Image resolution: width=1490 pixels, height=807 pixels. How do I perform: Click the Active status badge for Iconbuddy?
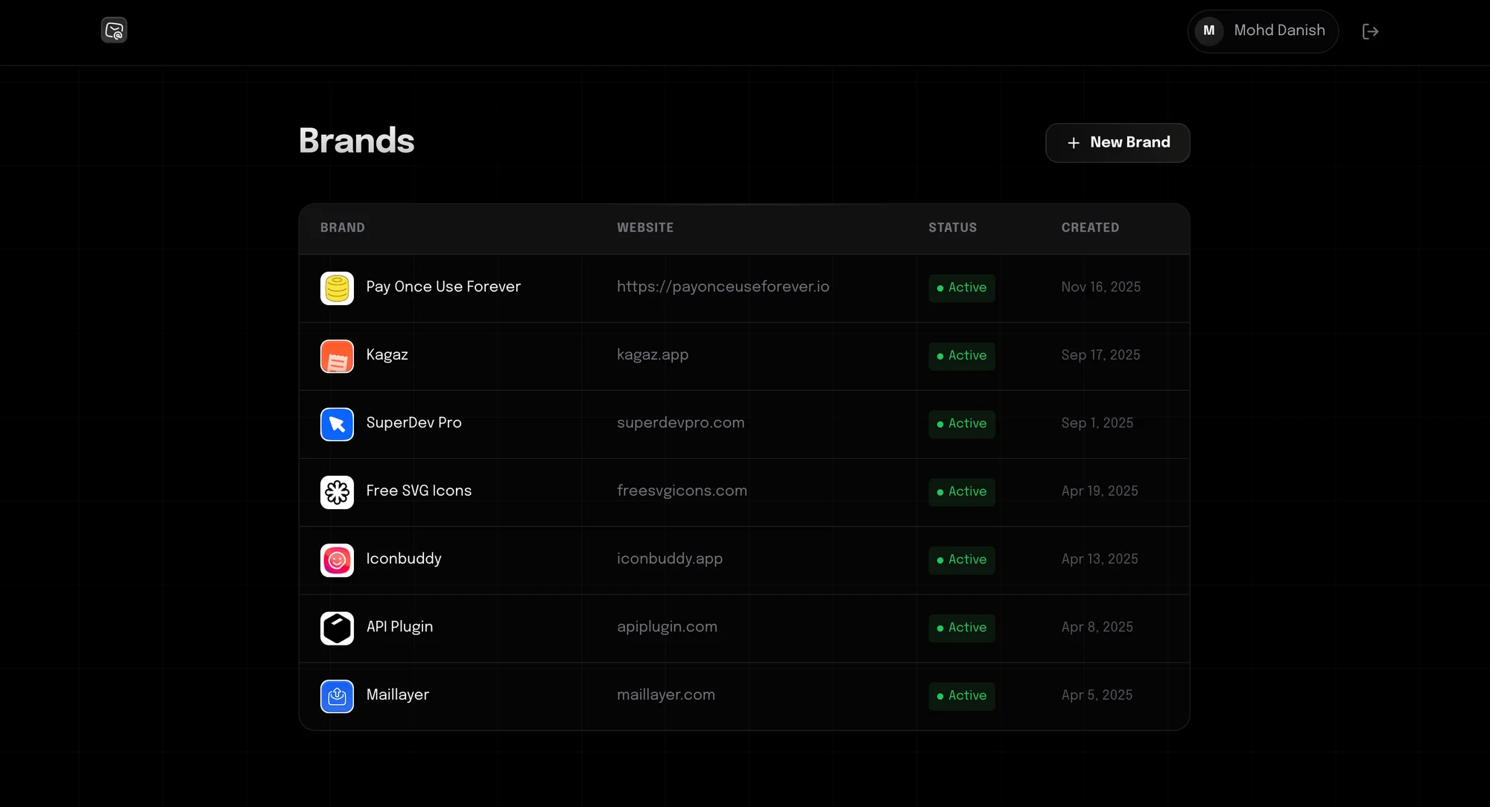(961, 560)
